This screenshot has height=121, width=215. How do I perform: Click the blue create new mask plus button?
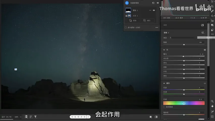point(127,3)
